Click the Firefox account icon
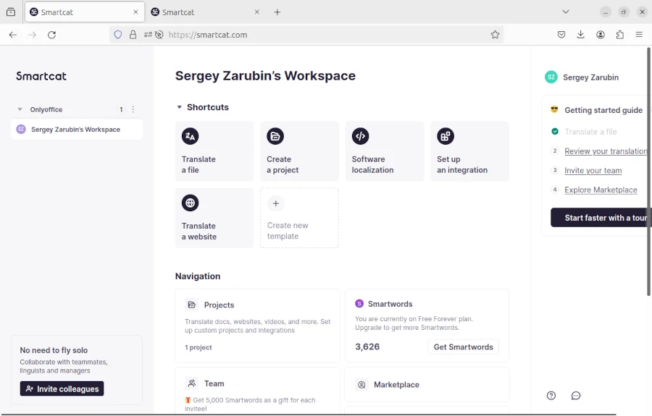The image size is (652, 416). 601,35
